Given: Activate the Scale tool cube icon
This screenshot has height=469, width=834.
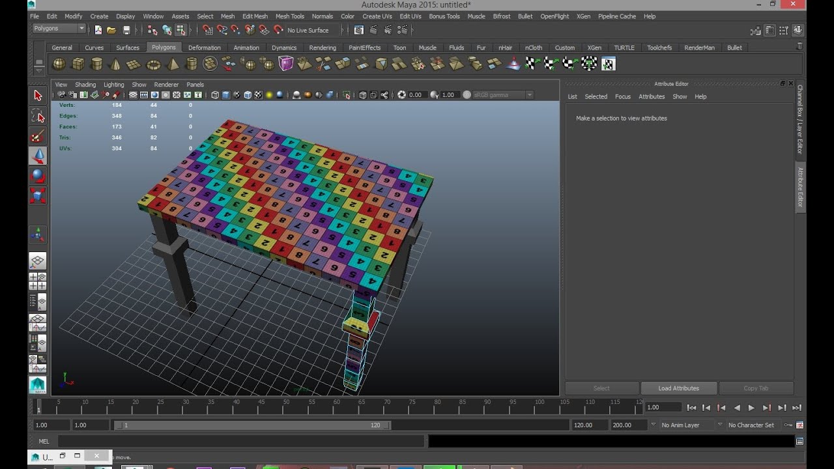Looking at the screenshot, I should pos(38,195).
